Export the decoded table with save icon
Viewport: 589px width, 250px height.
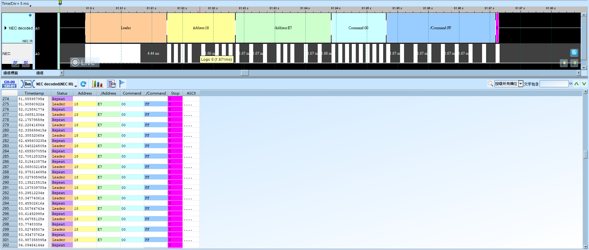(112, 84)
